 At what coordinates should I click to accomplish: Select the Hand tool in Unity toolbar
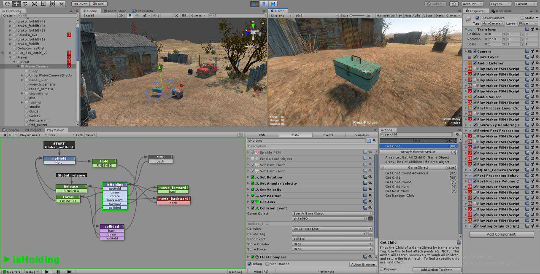click(7, 4)
